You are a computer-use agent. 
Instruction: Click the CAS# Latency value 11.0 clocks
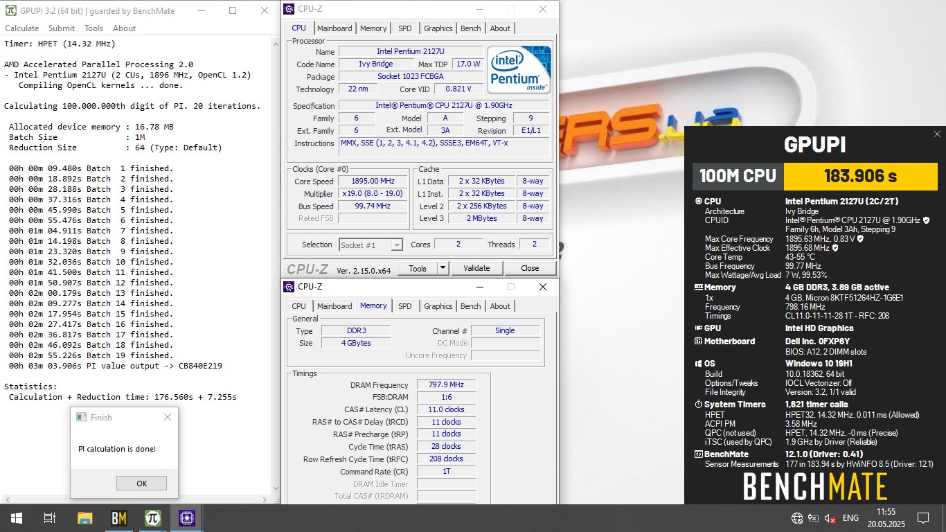[x=446, y=409]
